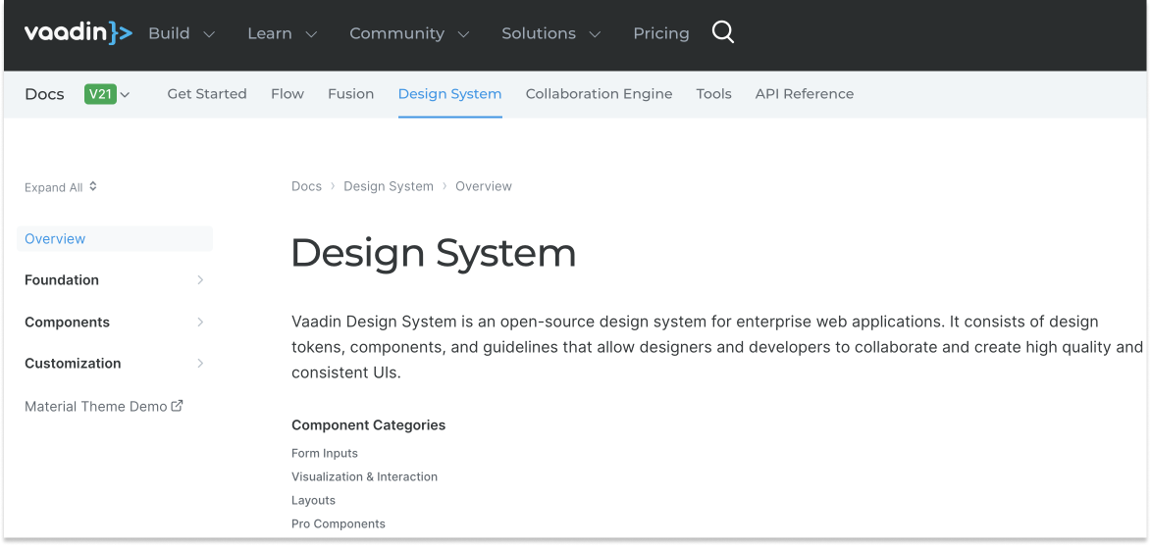
Task: Select the Design System tab
Action: click(x=450, y=94)
